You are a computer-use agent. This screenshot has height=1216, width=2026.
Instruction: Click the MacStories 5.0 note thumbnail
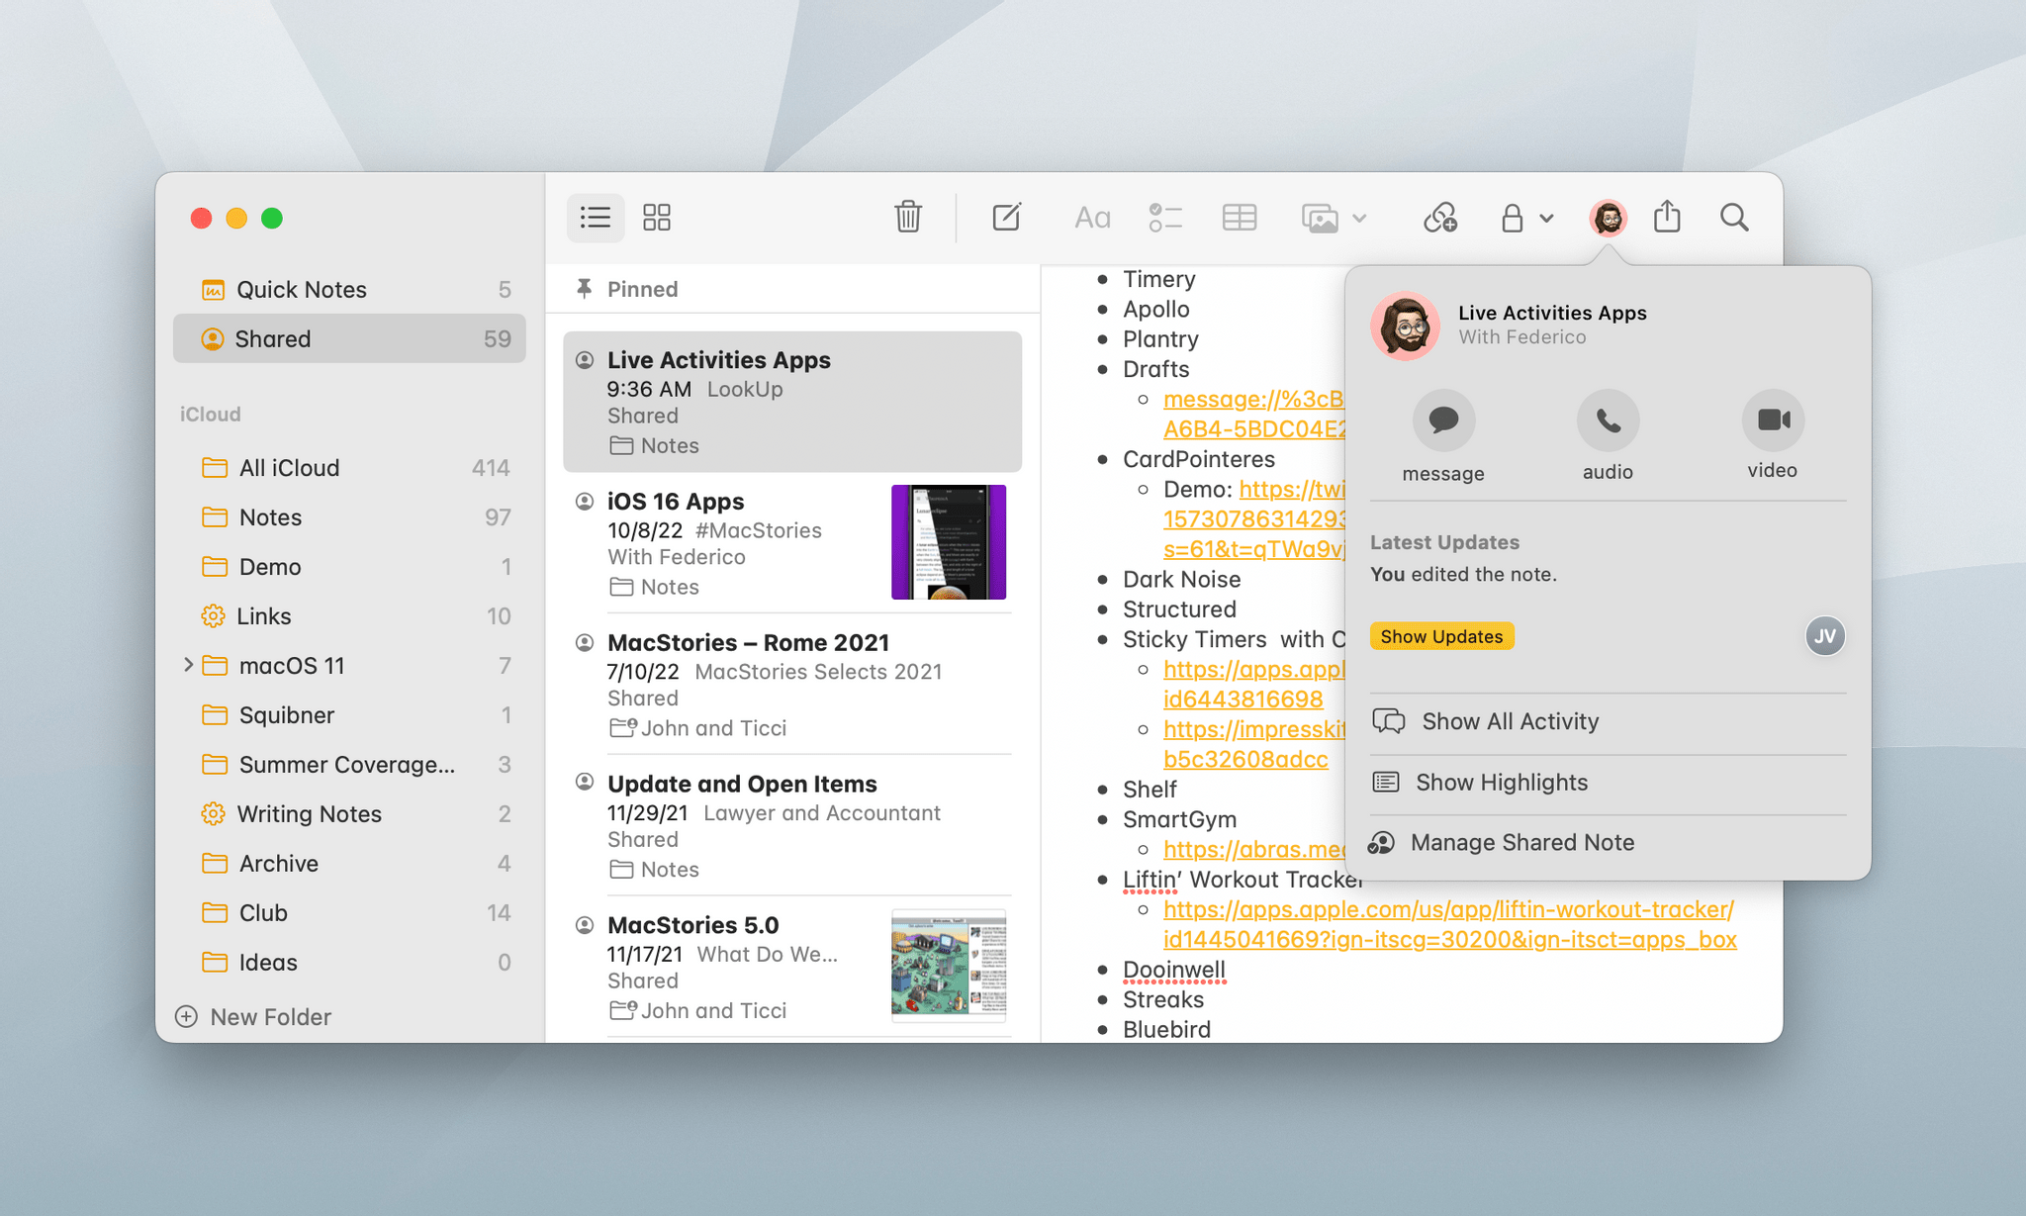point(949,966)
